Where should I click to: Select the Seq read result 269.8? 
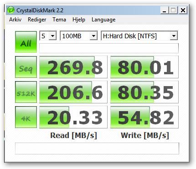coord(73,67)
